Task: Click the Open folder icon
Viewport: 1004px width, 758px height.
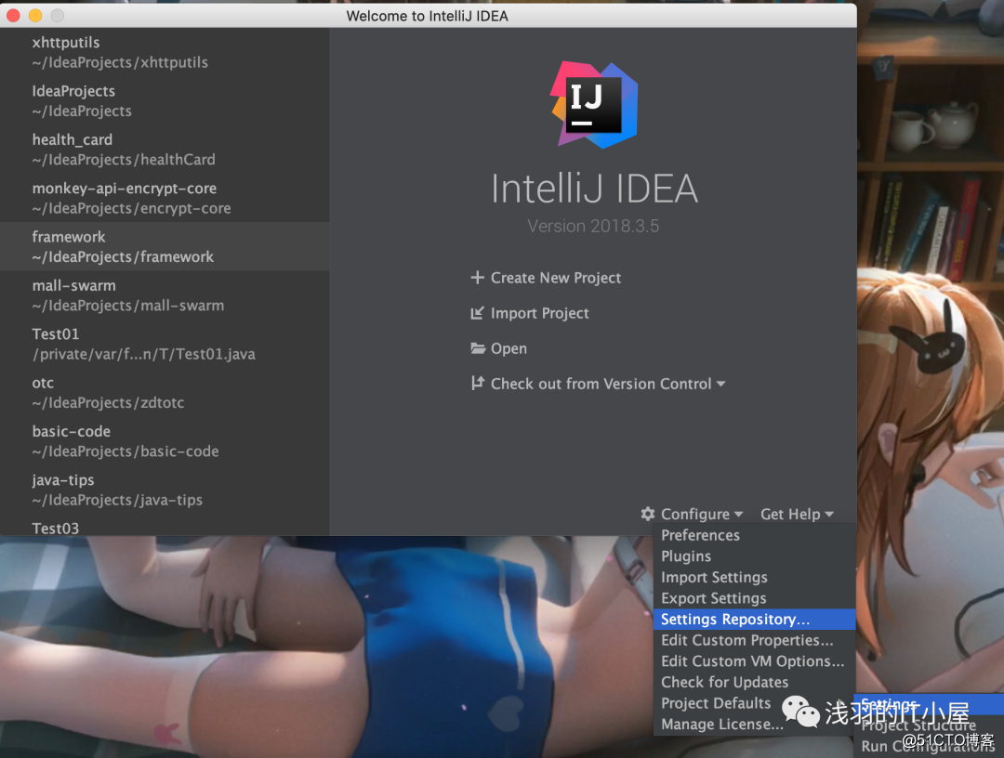Action: 477,348
